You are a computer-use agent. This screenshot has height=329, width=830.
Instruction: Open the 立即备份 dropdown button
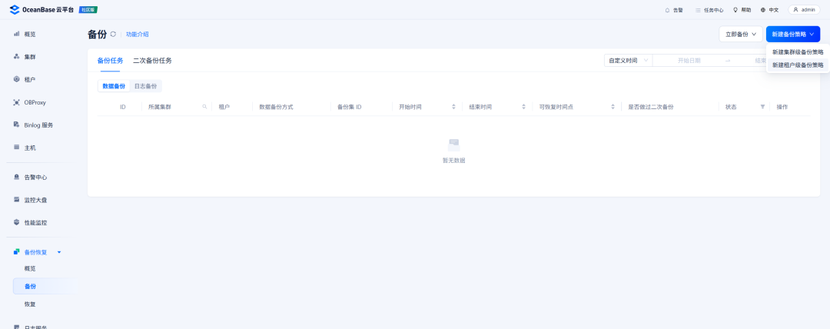tap(741, 34)
